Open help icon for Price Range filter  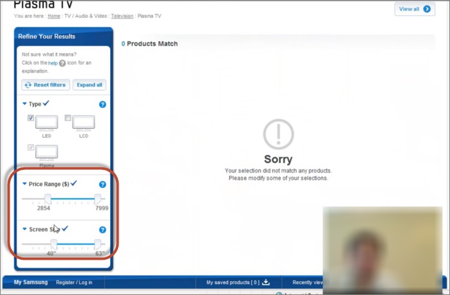103,185
